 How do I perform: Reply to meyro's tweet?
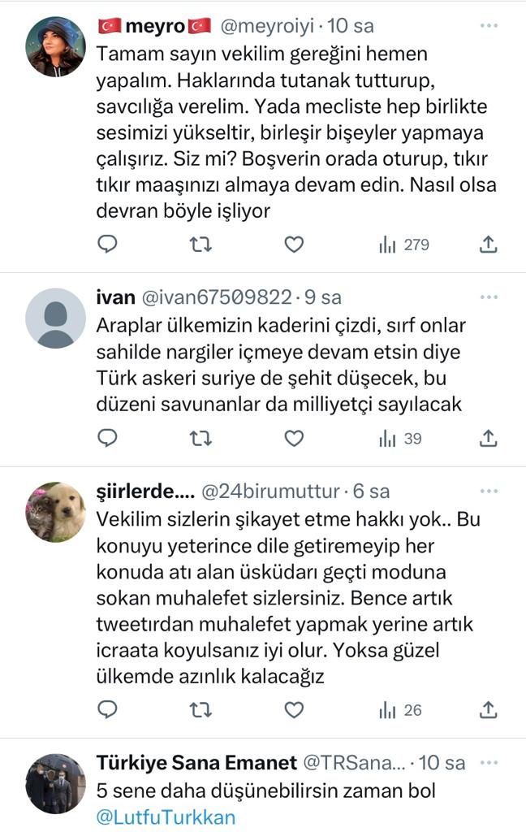coord(108,244)
